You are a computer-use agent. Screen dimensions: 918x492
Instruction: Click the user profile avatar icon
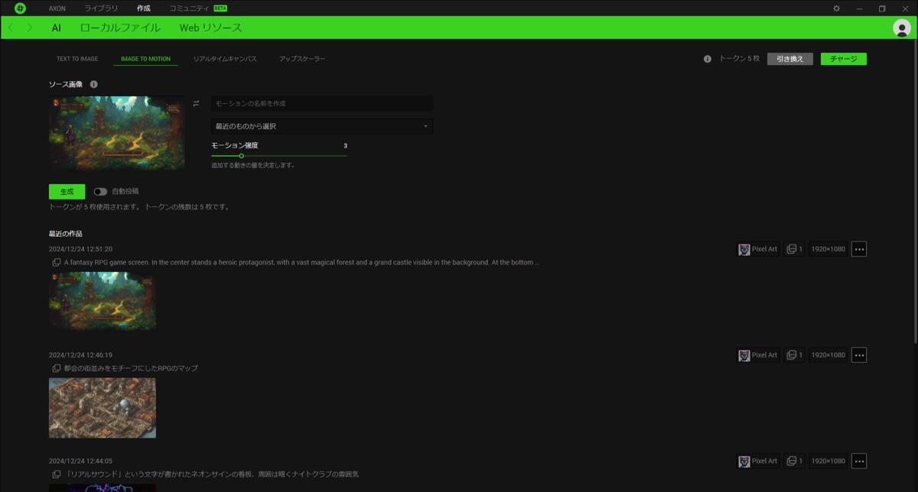901,28
